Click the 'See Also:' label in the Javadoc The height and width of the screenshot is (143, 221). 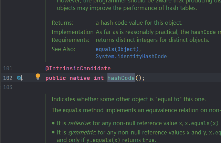(x=63, y=49)
